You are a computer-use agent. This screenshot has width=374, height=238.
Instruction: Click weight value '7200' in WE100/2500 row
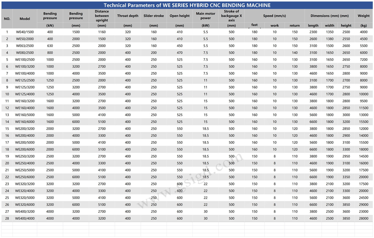[x=364, y=60]
